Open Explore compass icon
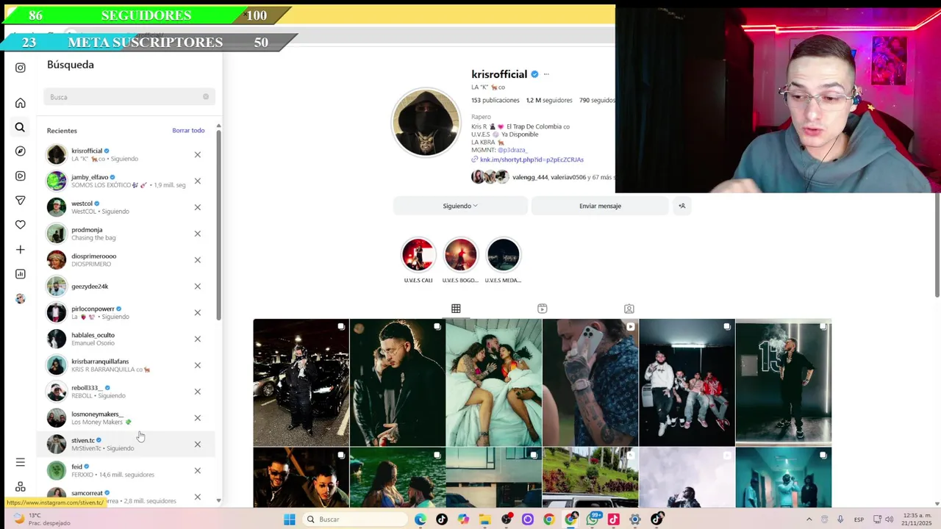Viewport: 941px width, 529px height. [x=21, y=151]
